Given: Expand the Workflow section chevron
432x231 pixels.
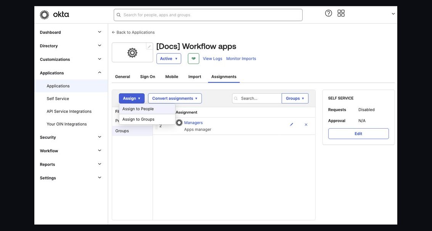Looking at the screenshot, I should [x=100, y=151].
